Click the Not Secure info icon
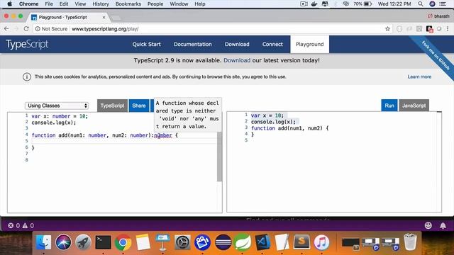 click(x=38, y=28)
